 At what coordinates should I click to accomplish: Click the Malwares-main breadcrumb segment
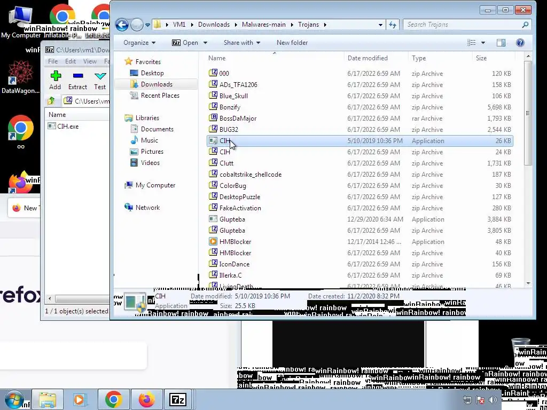point(264,25)
